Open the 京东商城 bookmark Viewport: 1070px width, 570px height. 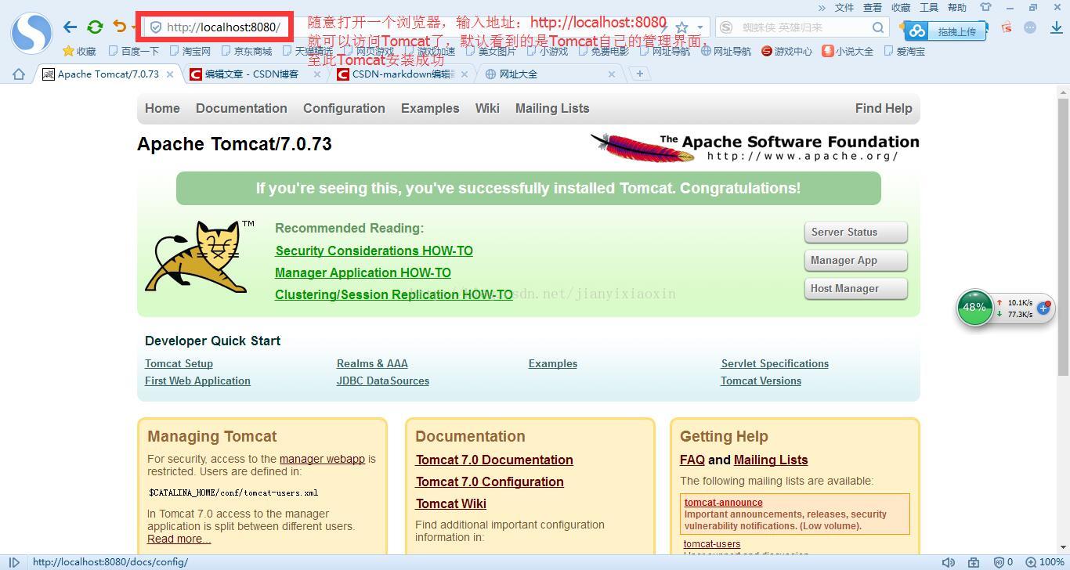(x=247, y=51)
